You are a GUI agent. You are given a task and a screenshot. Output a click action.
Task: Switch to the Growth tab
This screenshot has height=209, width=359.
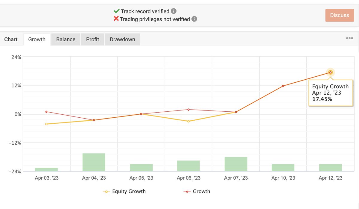coord(36,39)
